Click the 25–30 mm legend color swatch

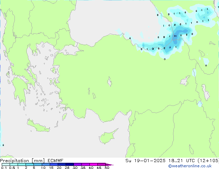point(69,165)
